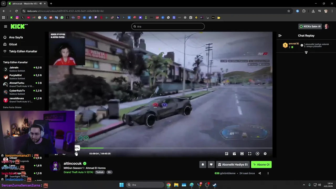Click the clip creation icon in the player

click(234, 154)
